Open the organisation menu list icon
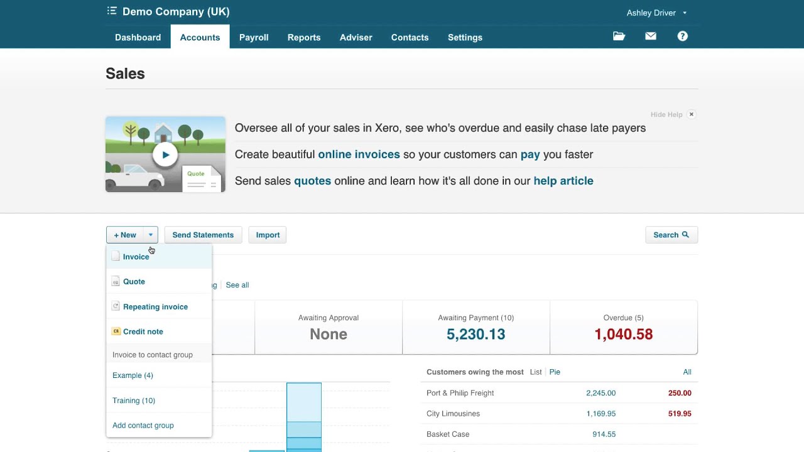This screenshot has width=804, height=452. click(x=112, y=11)
